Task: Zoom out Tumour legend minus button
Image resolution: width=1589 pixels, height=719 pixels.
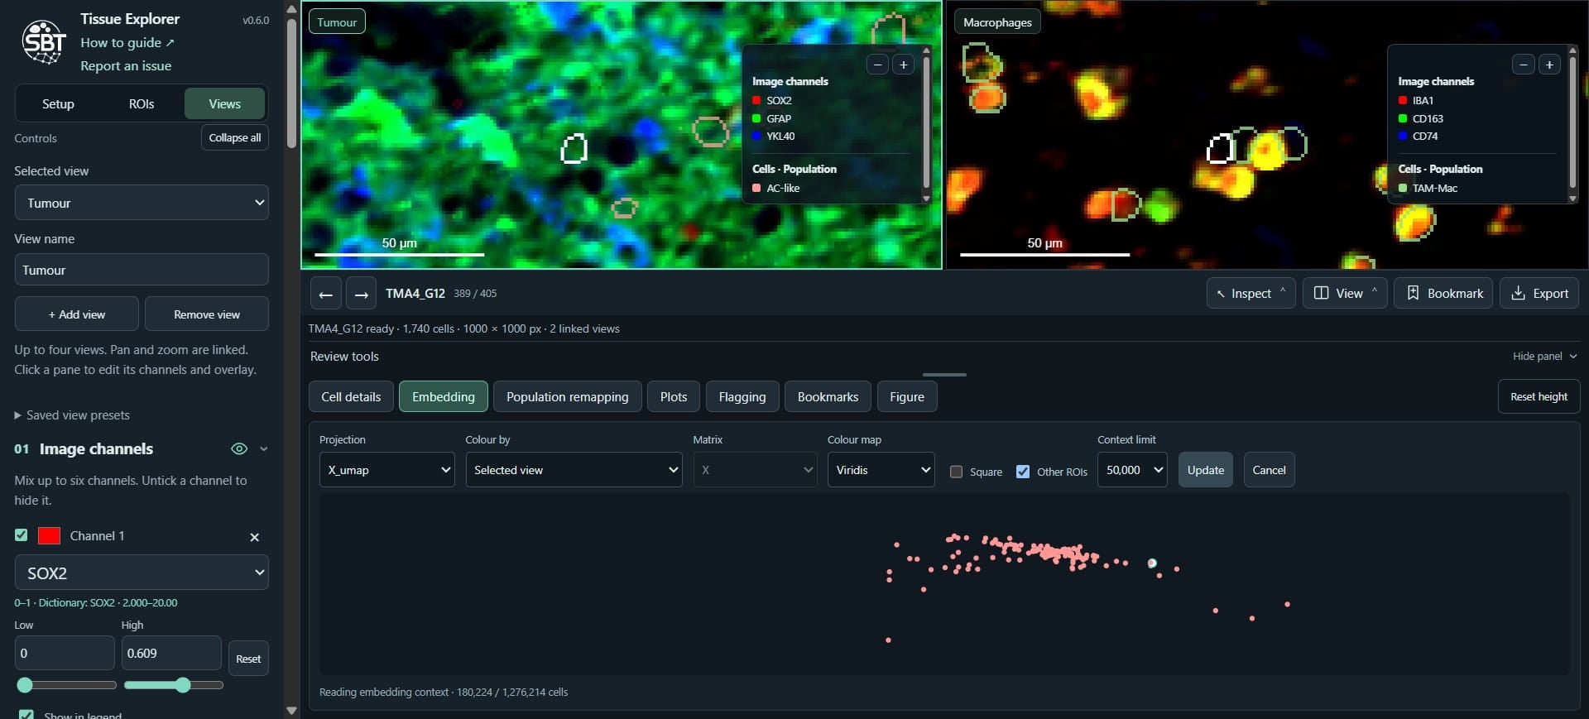Action: tap(877, 65)
